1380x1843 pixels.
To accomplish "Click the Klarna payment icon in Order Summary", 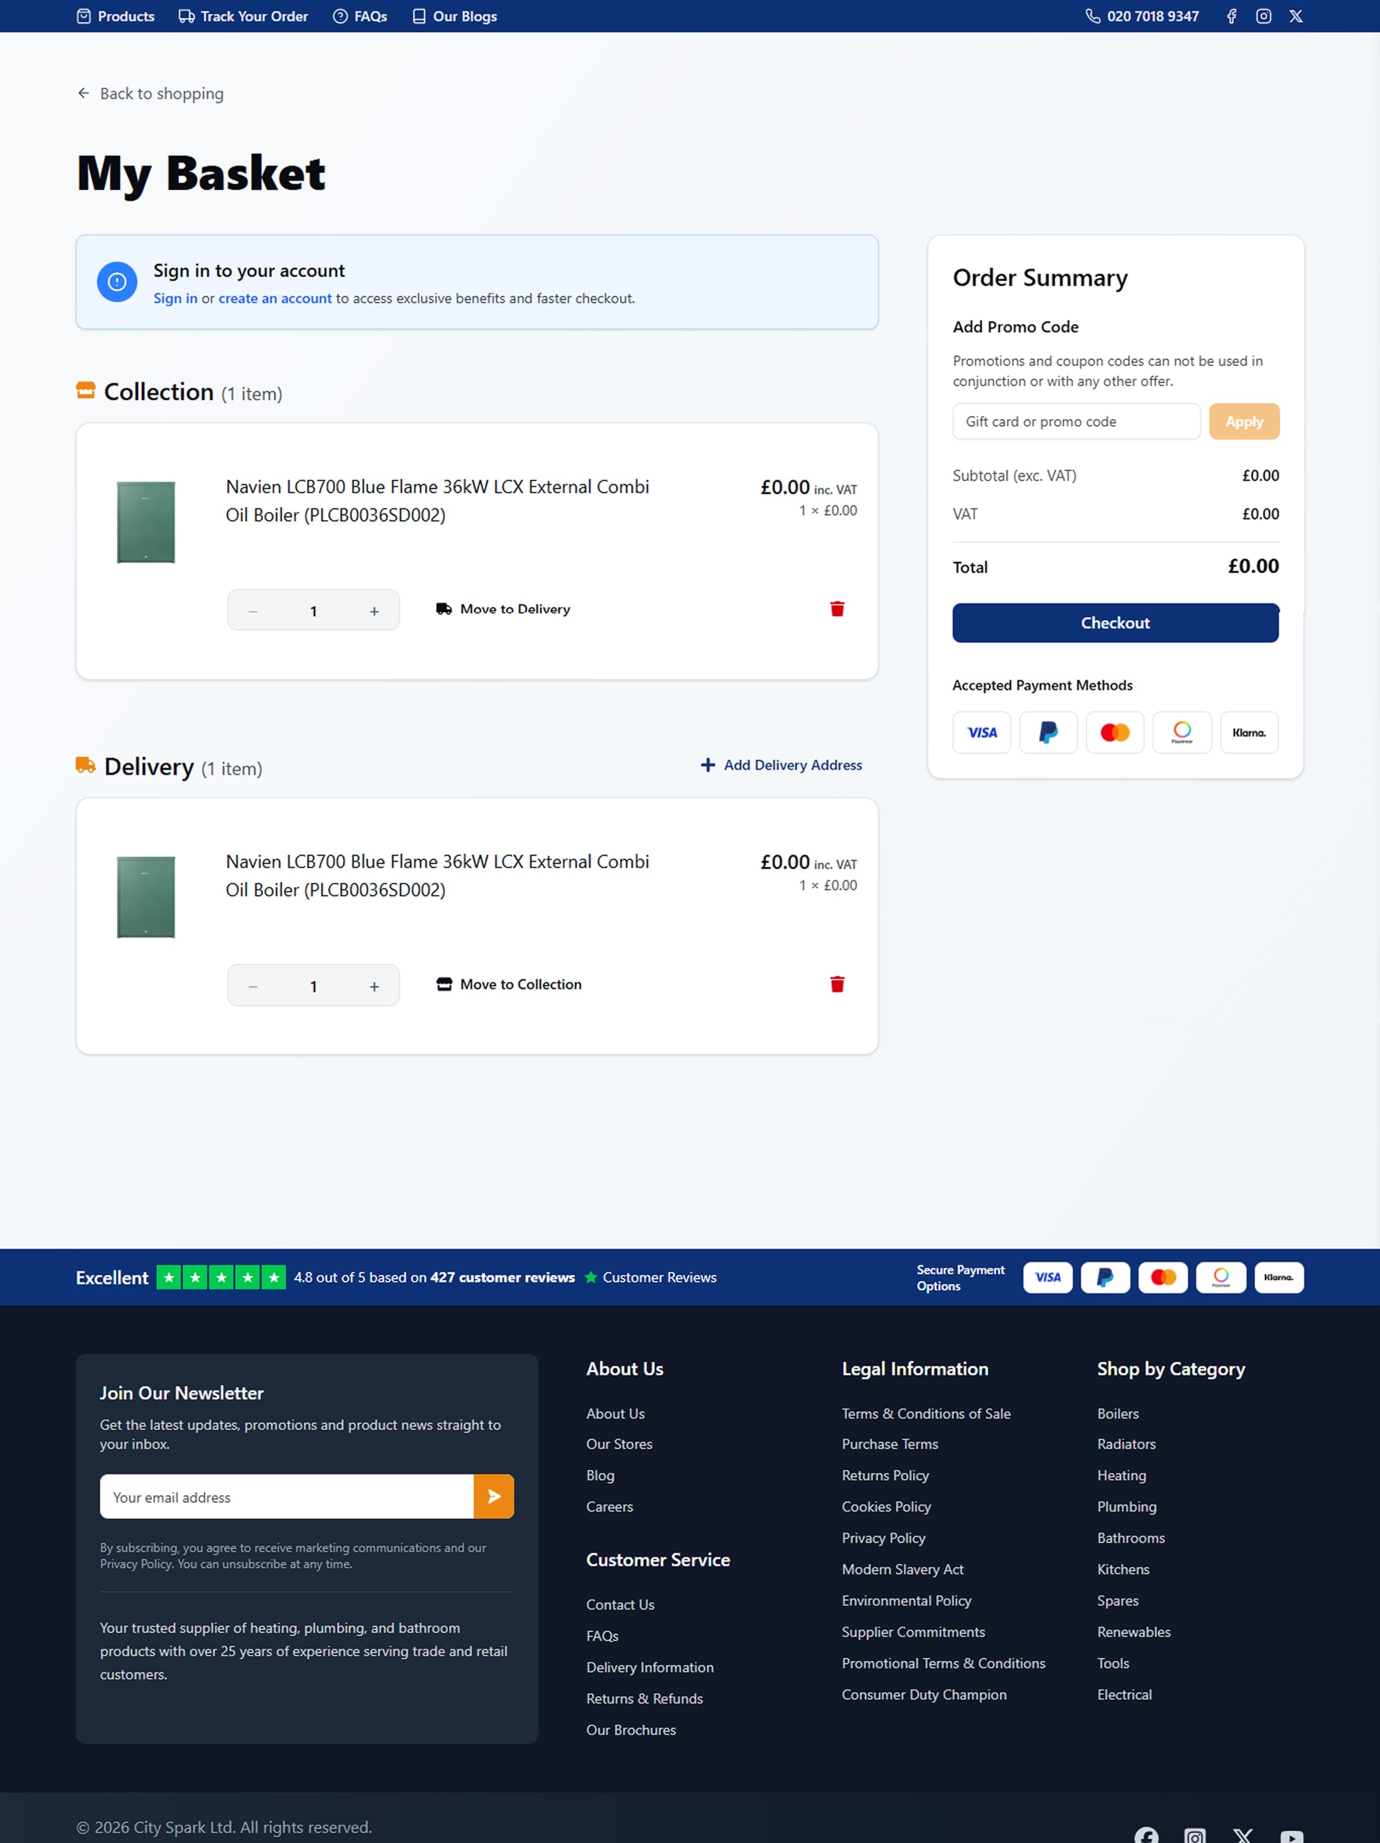I will (1248, 733).
